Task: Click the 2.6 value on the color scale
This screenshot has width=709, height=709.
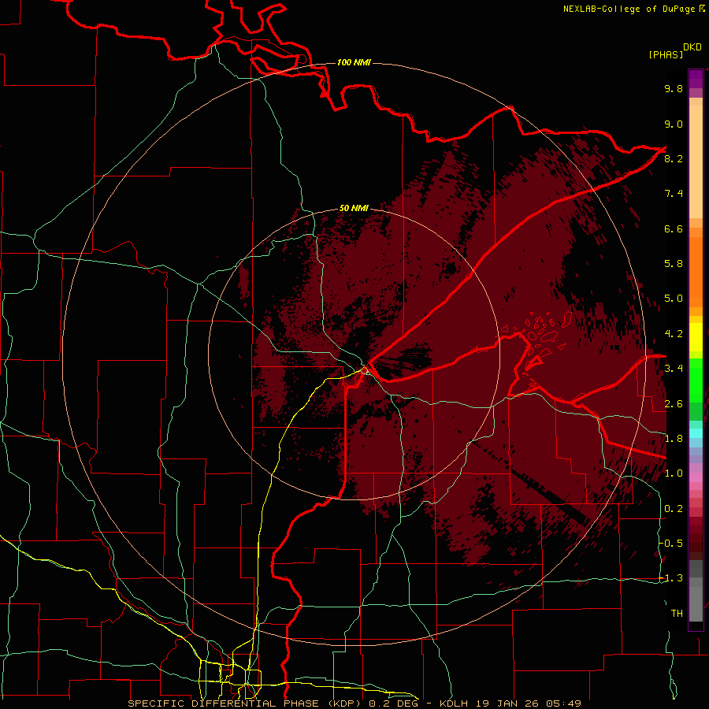Action: (674, 404)
